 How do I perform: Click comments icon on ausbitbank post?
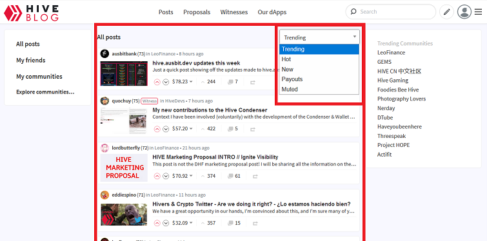(x=230, y=82)
